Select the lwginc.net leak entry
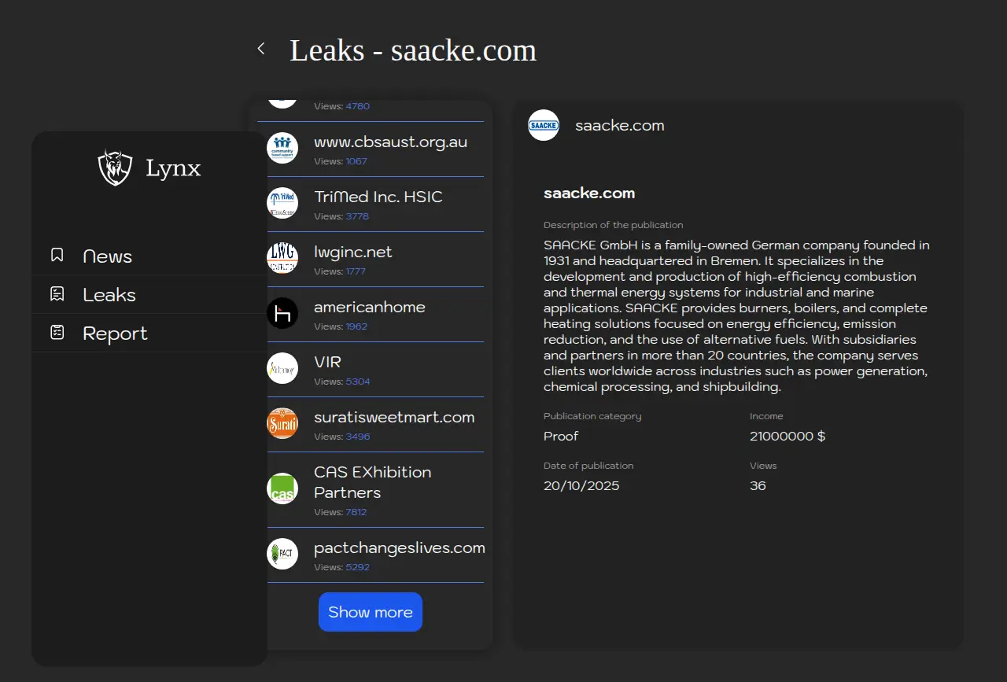1007x682 pixels. click(352, 253)
